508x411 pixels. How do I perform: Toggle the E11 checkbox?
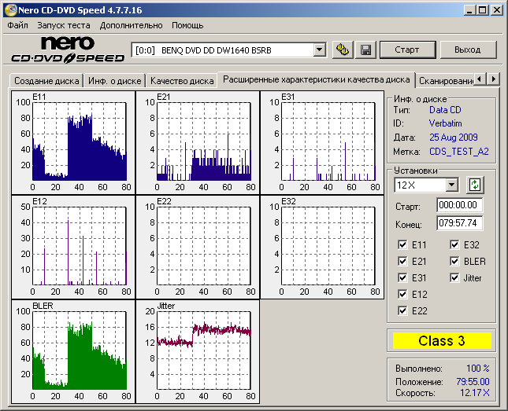point(403,244)
